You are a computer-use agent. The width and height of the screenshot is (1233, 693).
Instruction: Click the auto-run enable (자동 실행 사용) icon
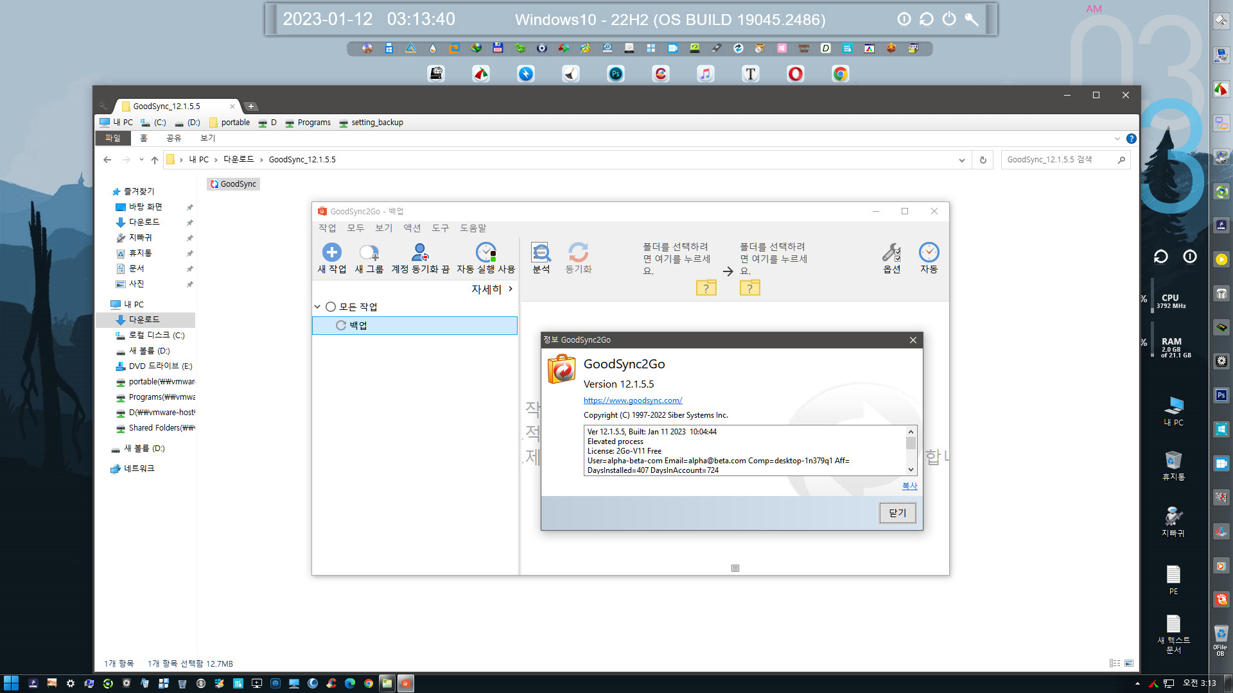point(486,252)
